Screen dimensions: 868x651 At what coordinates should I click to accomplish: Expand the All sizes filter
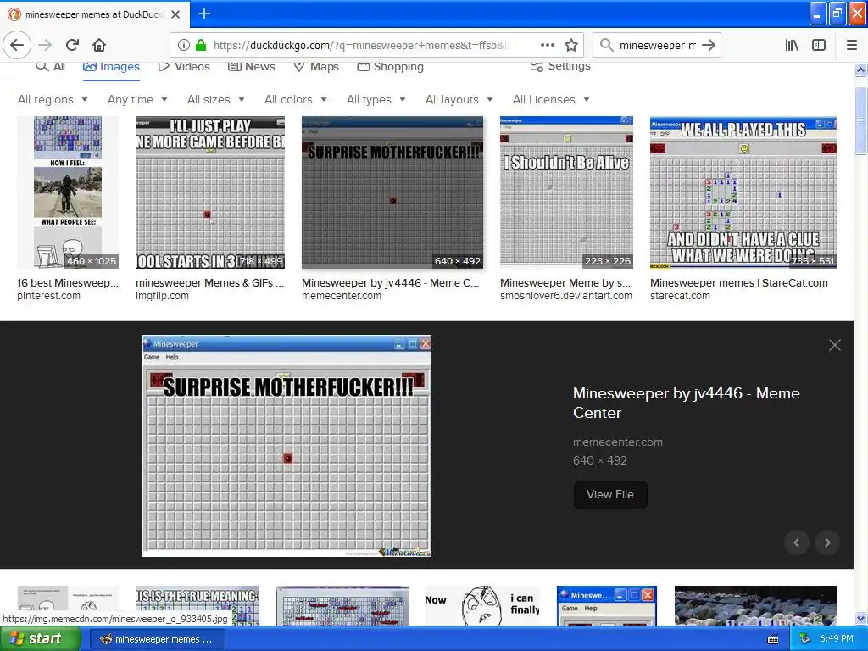click(216, 100)
